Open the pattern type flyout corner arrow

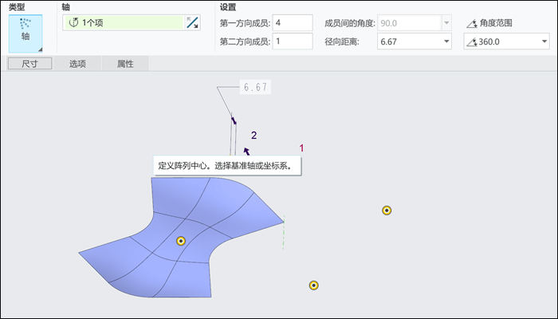click(40, 49)
